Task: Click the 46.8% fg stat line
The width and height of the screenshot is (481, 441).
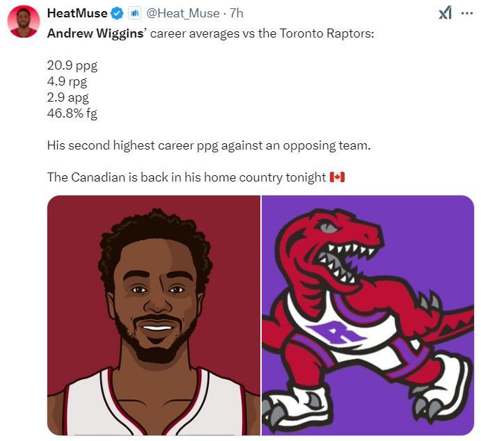Action: pos(72,113)
